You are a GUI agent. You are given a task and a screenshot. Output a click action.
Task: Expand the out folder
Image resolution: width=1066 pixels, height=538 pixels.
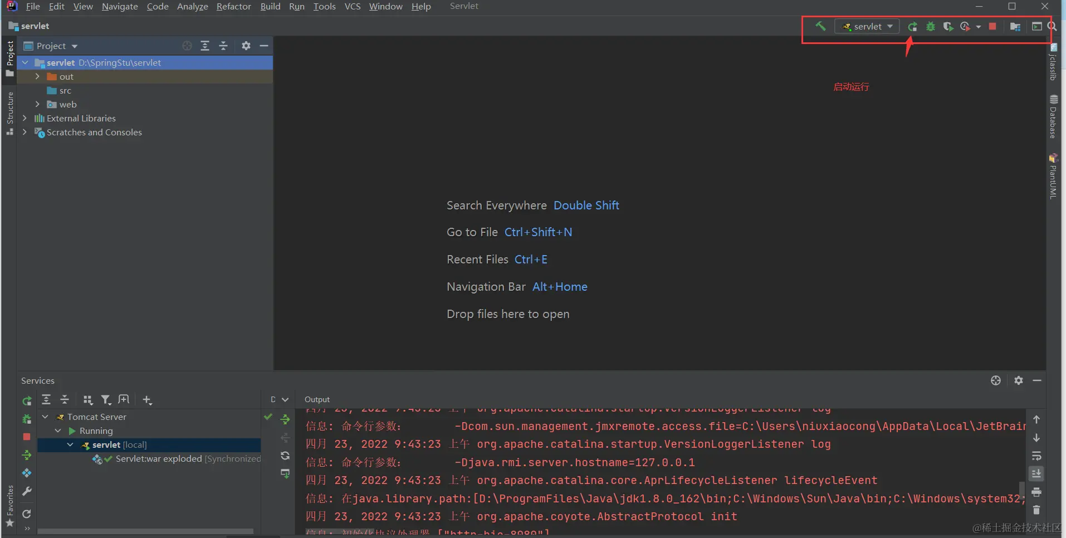point(37,76)
